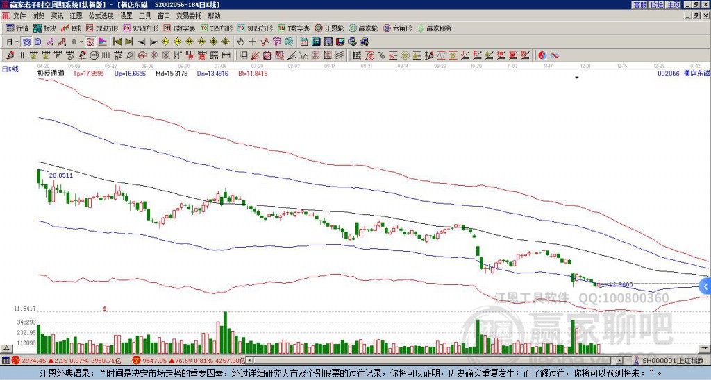711x380 pixels.
Task: Click the black right arrow icon
Action: point(153,42)
